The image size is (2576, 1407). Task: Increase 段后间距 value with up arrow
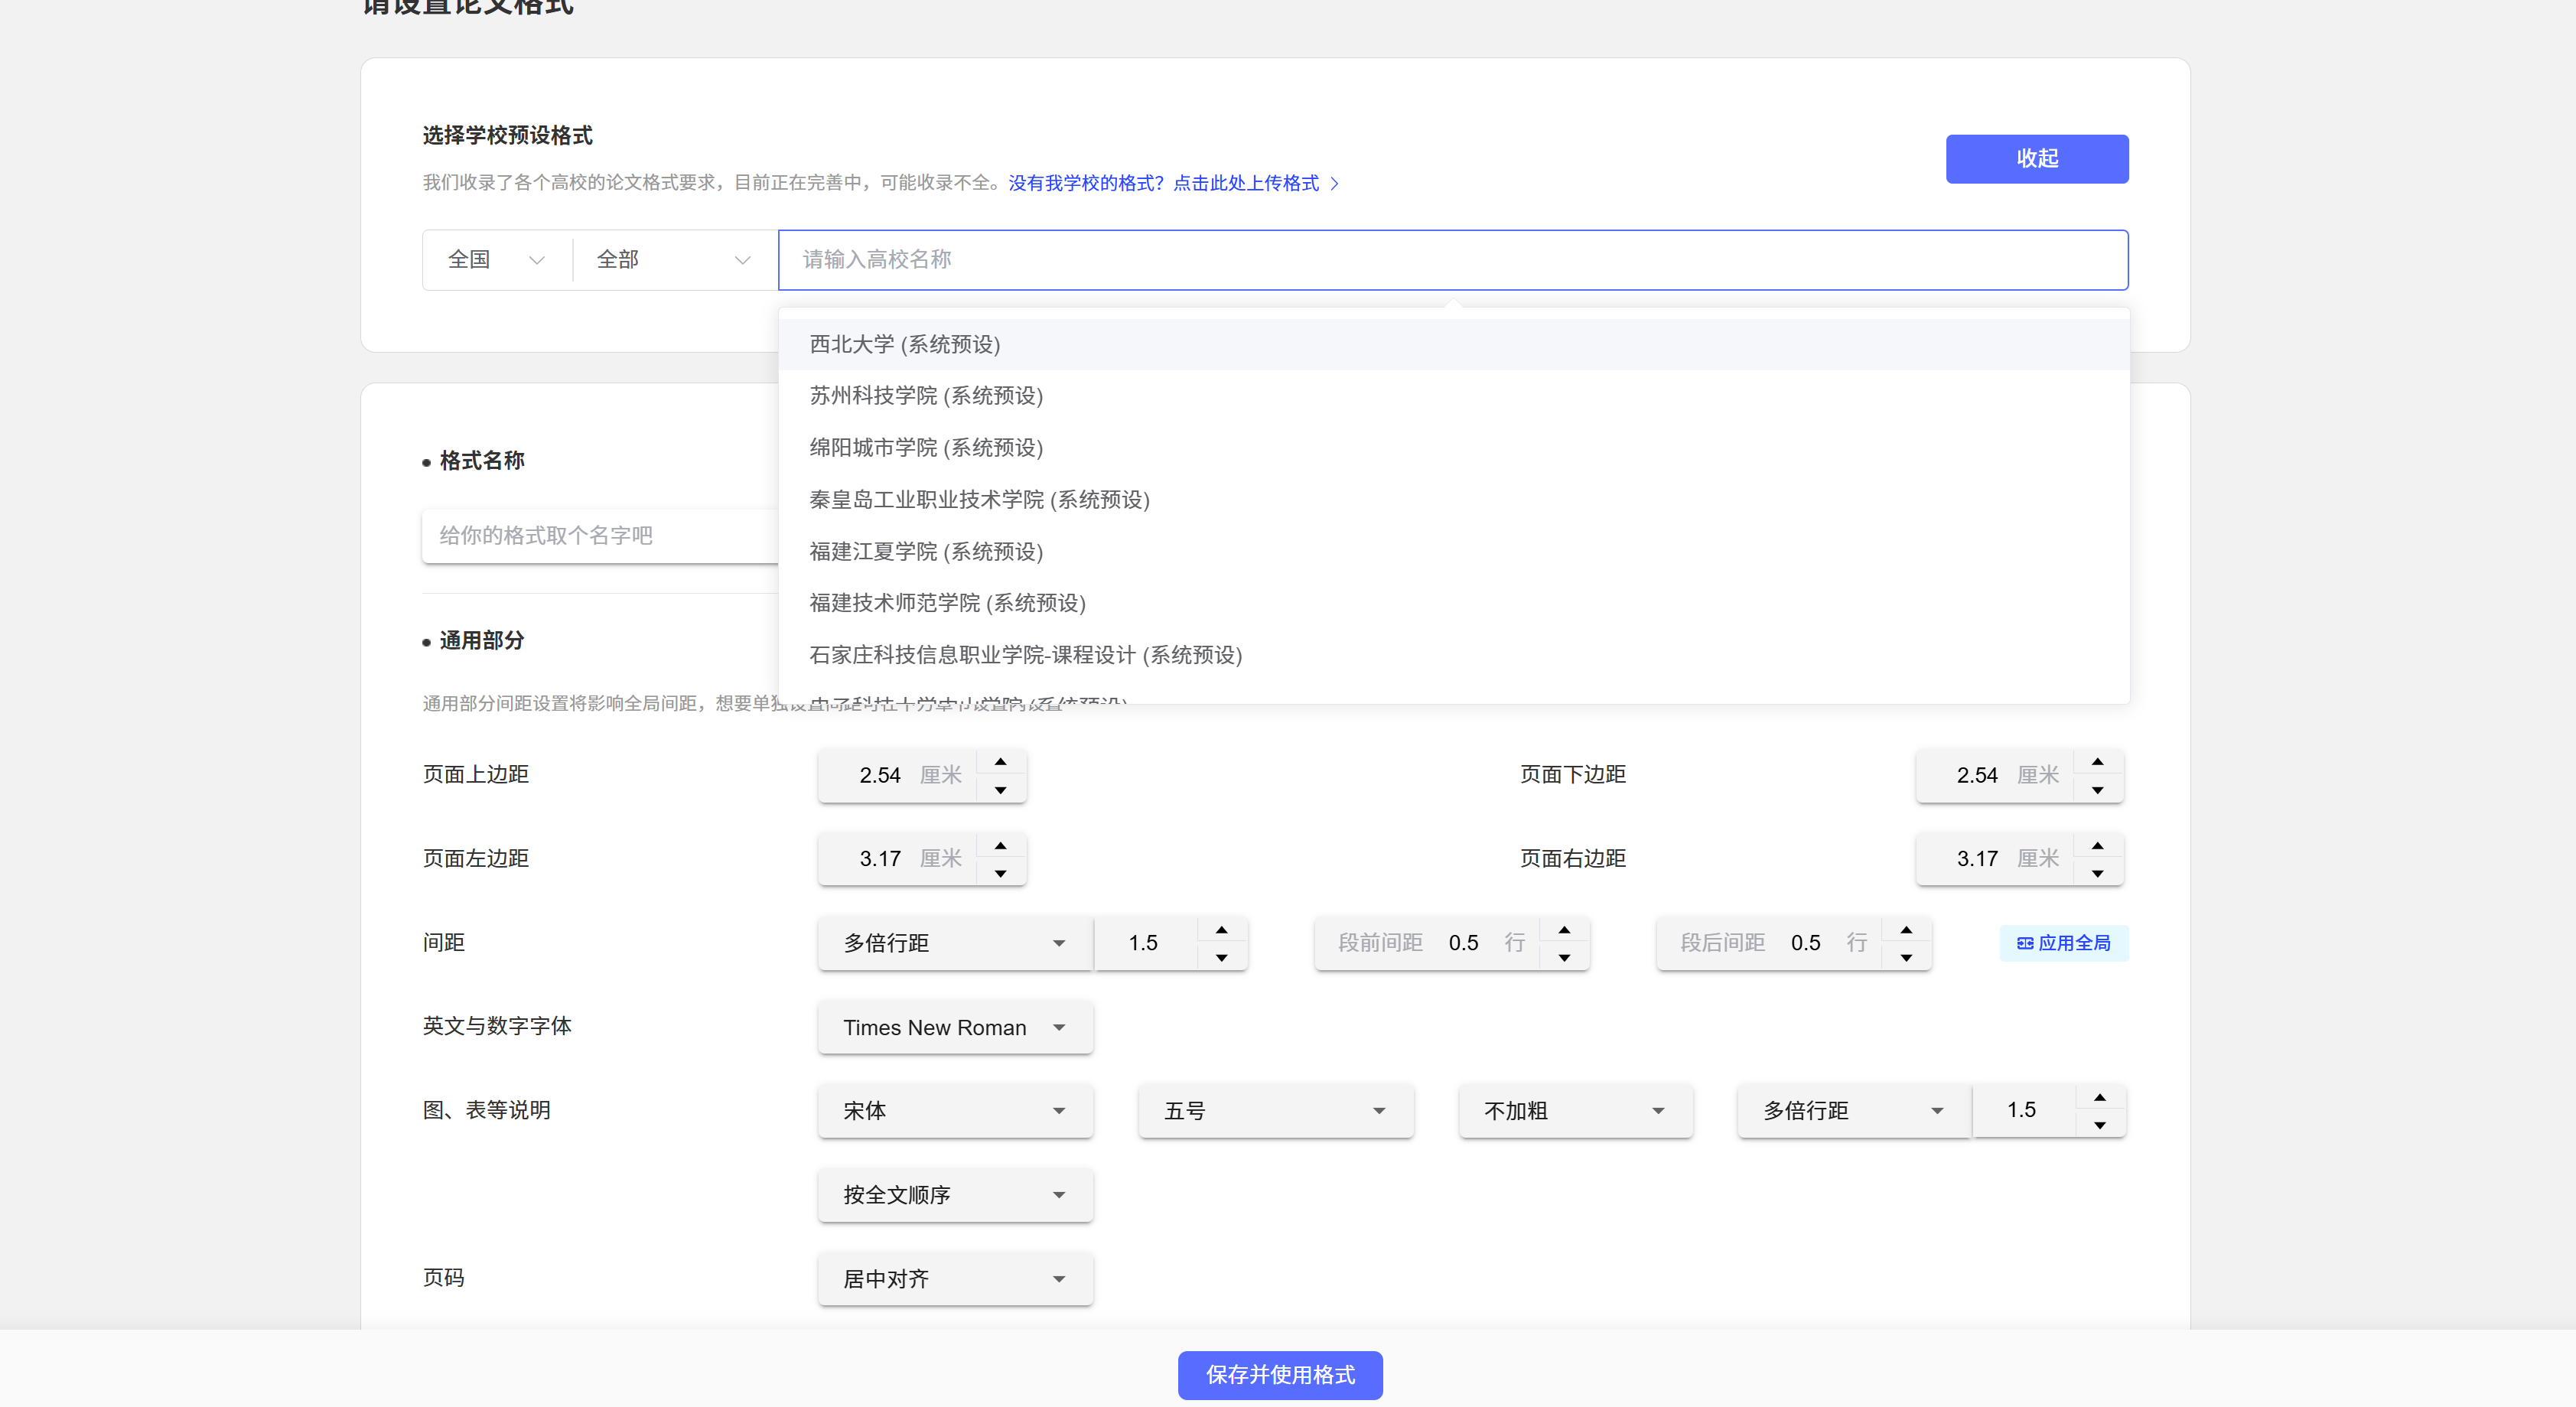(1906, 930)
